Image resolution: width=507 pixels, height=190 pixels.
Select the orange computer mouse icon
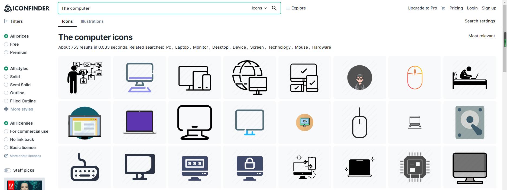pos(415,78)
